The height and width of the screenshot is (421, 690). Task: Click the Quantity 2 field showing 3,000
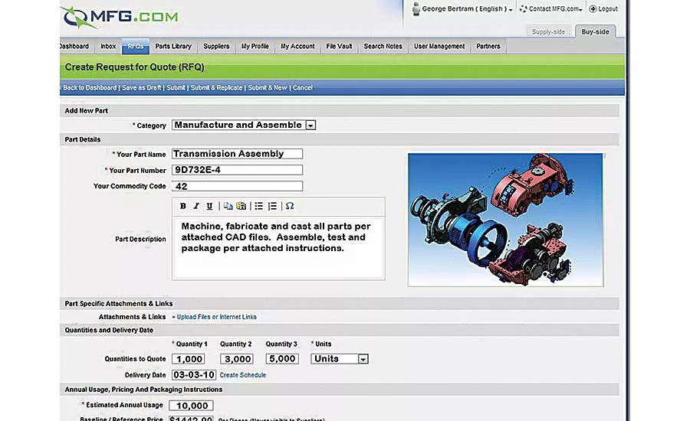tap(237, 359)
